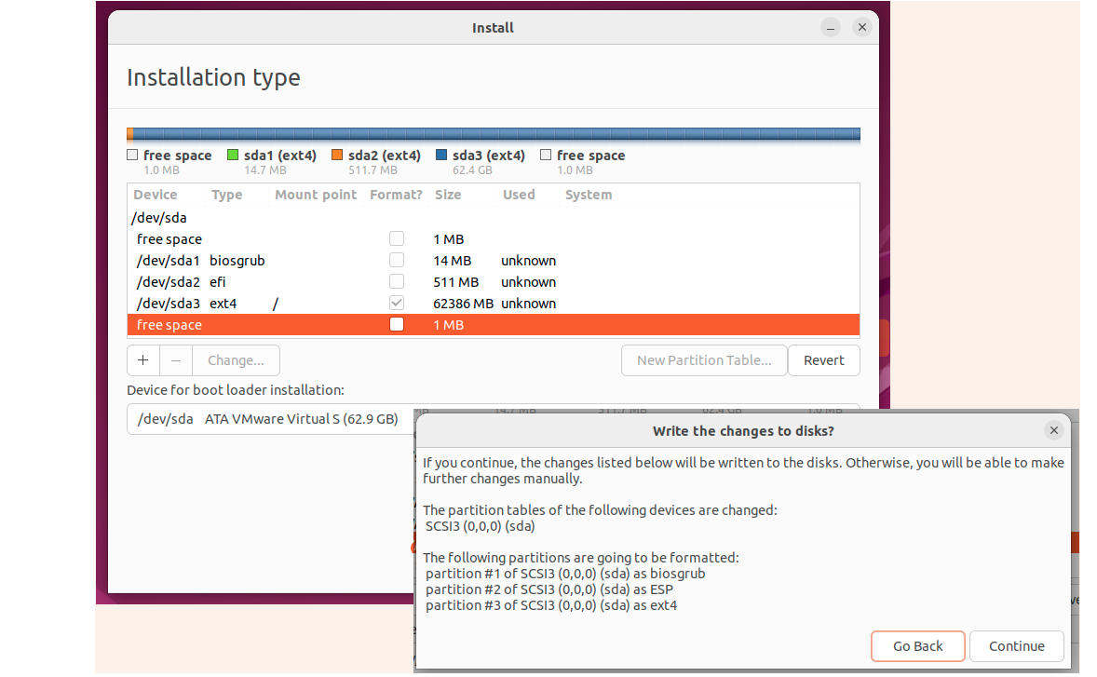The width and height of the screenshot is (1097, 677).
Task: Click the Go Back button
Action: [x=918, y=646]
